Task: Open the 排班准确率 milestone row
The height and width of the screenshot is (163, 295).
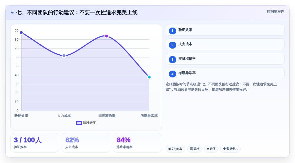Action: pos(225,59)
